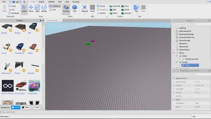This screenshot has height=119, width=211.
Task: Collapse the Data properties section
Action: (173, 99)
